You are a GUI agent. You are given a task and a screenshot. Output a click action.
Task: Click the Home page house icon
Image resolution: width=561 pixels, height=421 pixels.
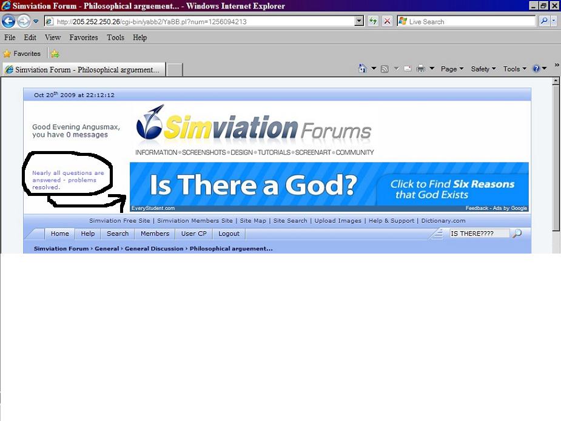click(363, 69)
